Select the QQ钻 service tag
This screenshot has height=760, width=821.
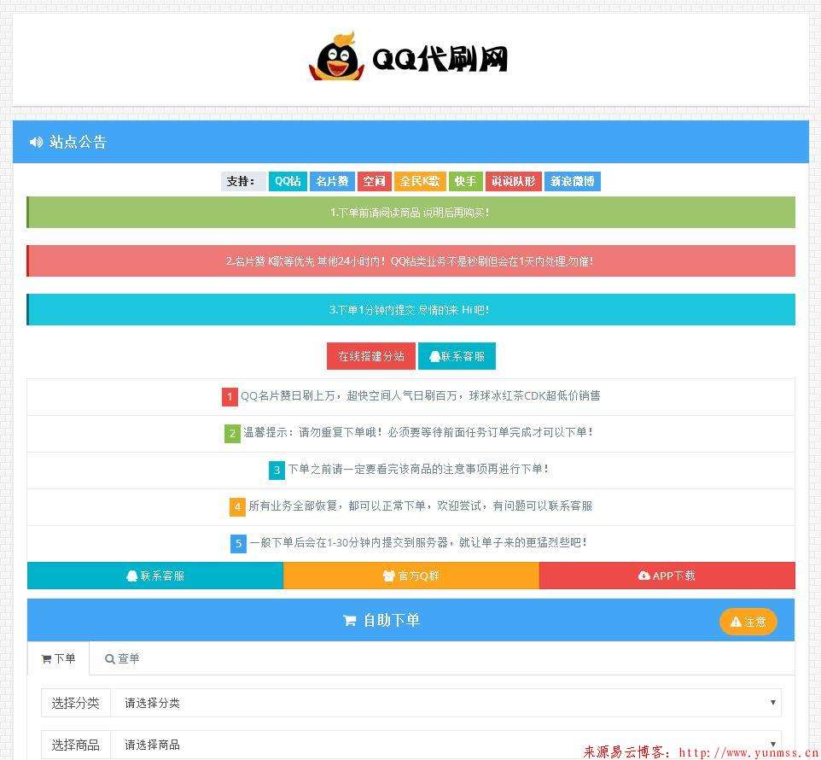(x=288, y=181)
